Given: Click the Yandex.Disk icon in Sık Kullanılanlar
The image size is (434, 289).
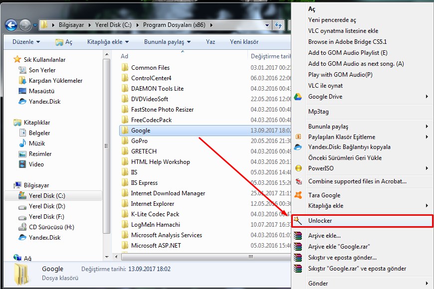Looking at the screenshot, I should tap(22, 102).
